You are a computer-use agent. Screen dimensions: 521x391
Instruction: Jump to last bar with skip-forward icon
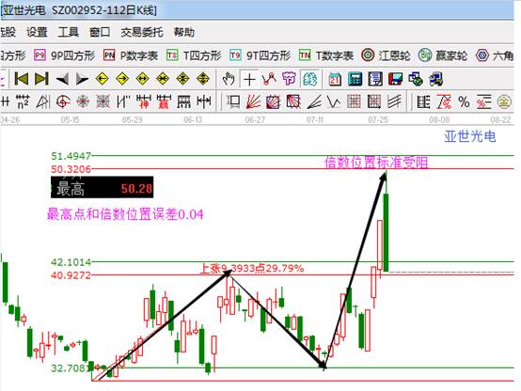click(42, 79)
